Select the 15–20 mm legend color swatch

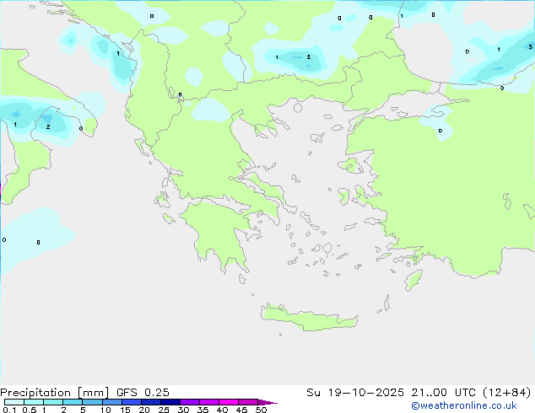coord(132,402)
